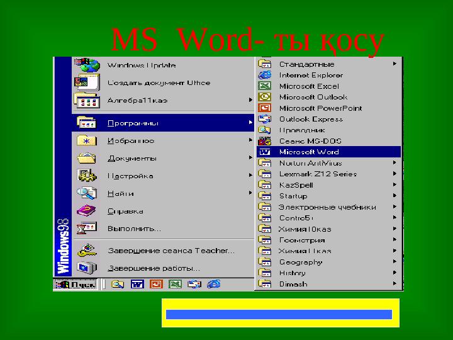Open the Документы menu item
Screen dimensions: 453x340
tap(163, 158)
